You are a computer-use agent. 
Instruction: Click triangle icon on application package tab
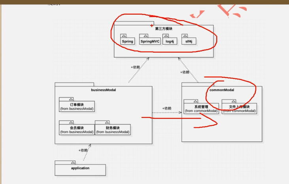click(73, 162)
